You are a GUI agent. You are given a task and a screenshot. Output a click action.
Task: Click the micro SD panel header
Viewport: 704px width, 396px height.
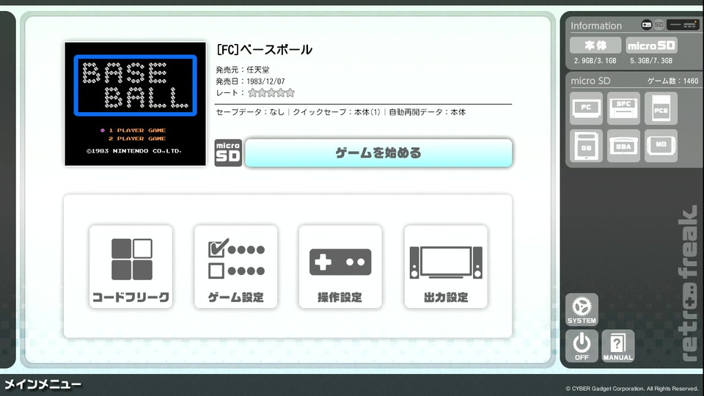pos(590,81)
